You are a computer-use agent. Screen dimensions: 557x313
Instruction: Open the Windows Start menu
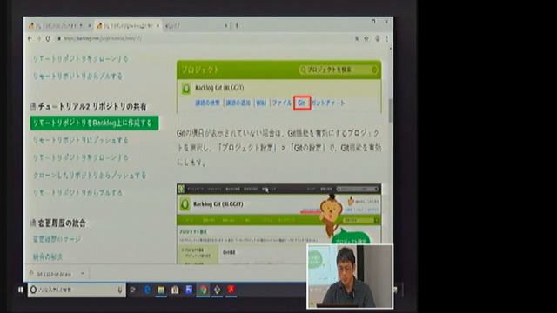pyautogui.click(x=21, y=290)
